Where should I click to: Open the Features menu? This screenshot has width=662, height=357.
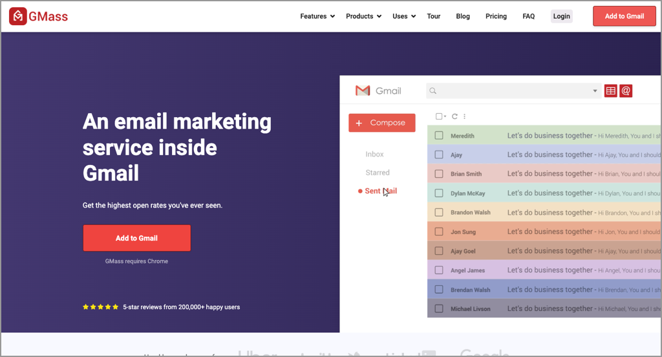click(x=317, y=16)
